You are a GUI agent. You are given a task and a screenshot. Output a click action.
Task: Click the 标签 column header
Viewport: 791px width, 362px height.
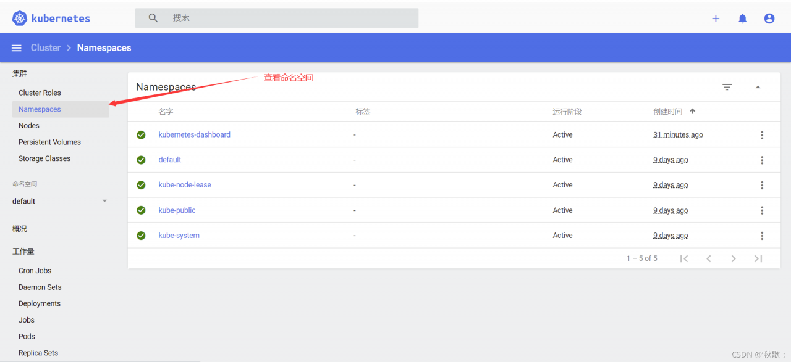363,112
